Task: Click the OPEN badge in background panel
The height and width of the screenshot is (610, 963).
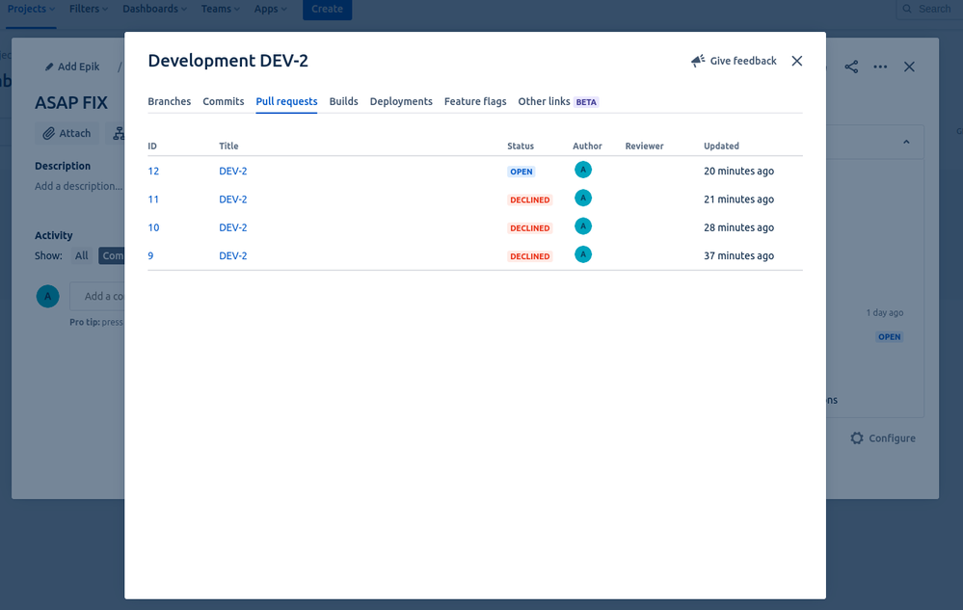Action: coord(889,337)
